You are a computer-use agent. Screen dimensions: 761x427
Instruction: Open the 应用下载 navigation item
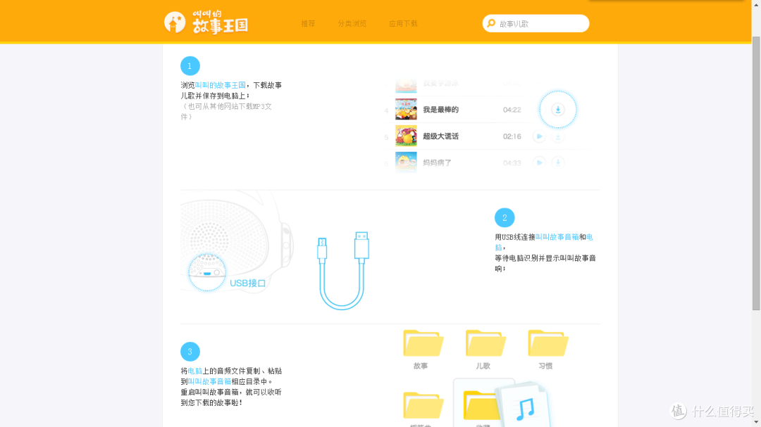click(403, 23)
